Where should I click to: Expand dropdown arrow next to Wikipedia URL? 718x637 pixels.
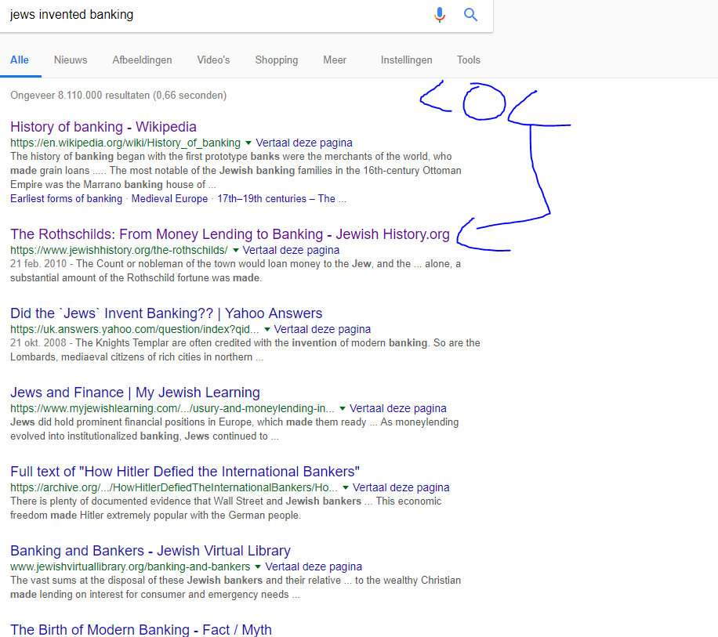tap(248, 143)
